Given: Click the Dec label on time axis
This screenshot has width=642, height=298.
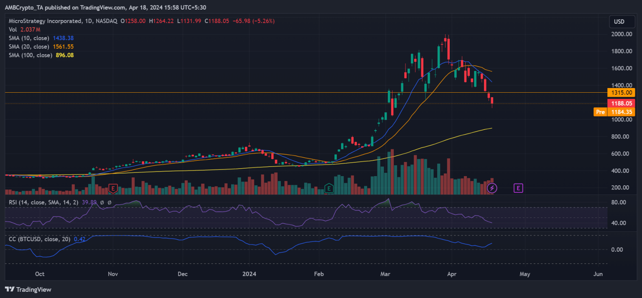Looking at the screenshot, I should click(x=183, y=274).
